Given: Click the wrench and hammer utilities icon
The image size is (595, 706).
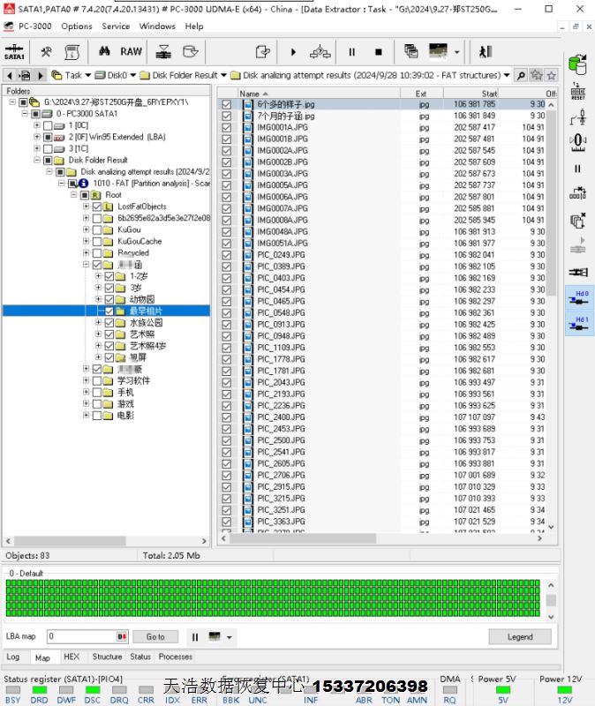Looking at the screenshot, I should point(47,51).
